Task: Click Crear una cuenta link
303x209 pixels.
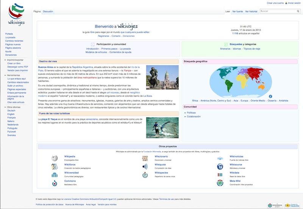Action: point(275,3)
